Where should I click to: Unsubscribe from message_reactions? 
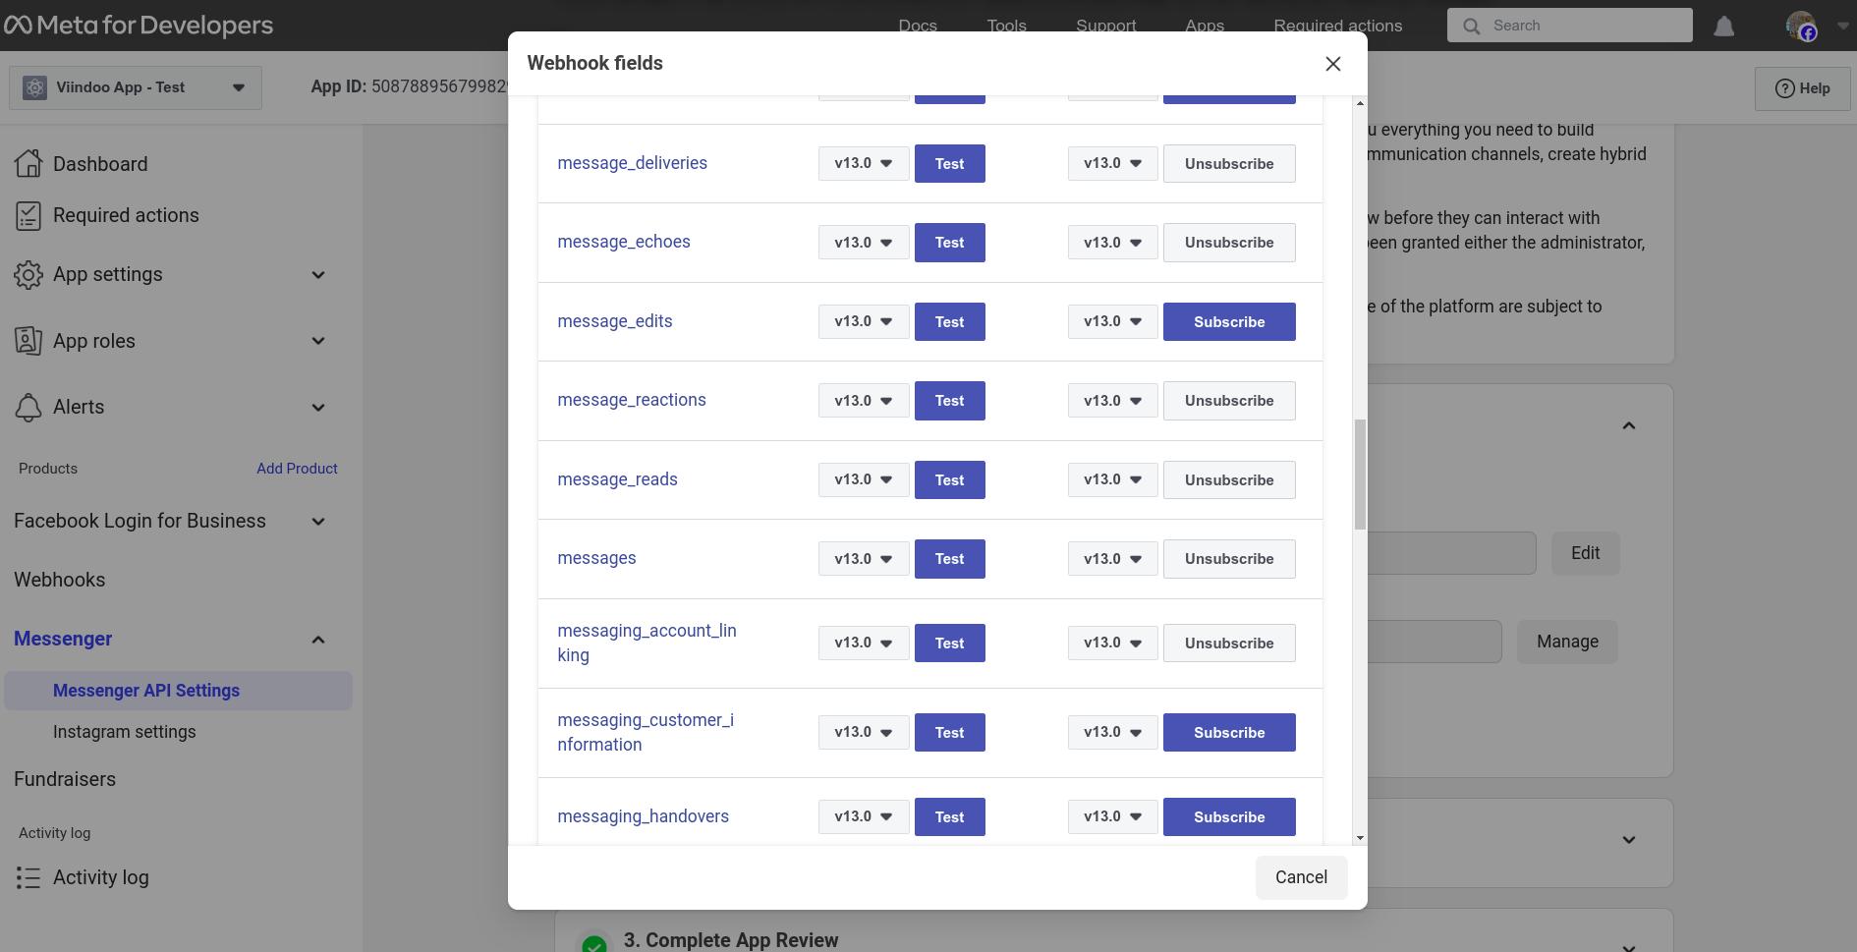[x=1229, y=401]
